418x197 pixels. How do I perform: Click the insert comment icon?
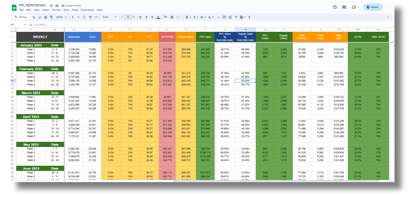click(x=224, y=17)
